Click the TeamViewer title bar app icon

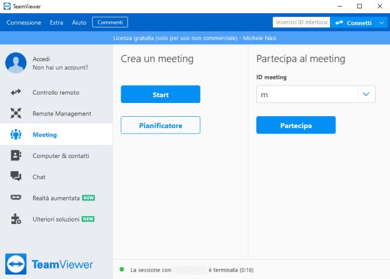click(7, 6)
